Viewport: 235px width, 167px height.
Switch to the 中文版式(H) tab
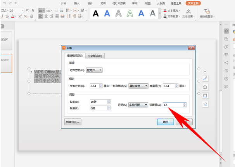point(95,56)
